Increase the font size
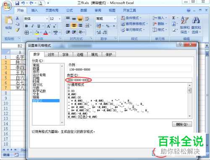The width and height of the screenshot is (210, 160). click(x=49, y=26)
